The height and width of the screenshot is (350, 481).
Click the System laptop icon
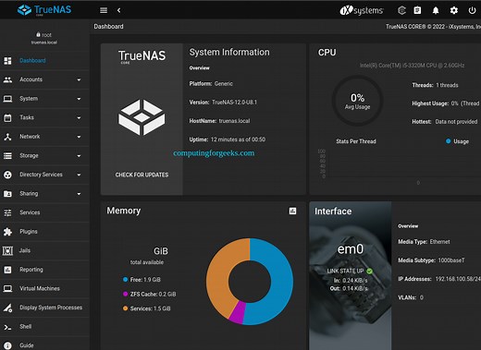coord(7,99)
